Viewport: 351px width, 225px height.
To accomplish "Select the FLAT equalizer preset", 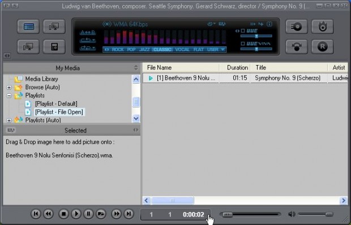I will [x=198, y=49].
